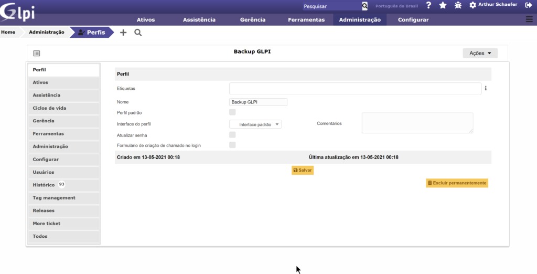The image size is (537, 274).
Task: Open the Interface padrão dropdown
Action: (x=255, y=124)
